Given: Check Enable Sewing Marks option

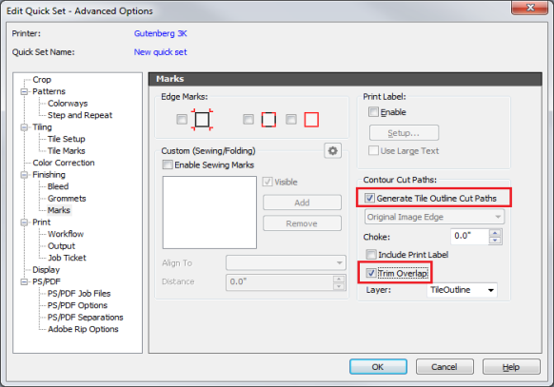Looking at the screenshot, I should click(168, 164).
